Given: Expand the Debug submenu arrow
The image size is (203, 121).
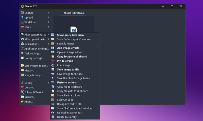Looking at the screenshot, I should pos(49,83).
